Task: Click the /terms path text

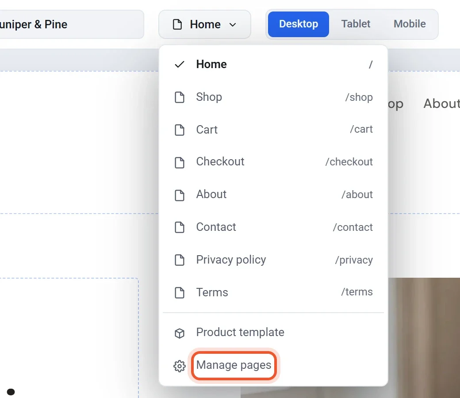Action: [x=357, y=292]
